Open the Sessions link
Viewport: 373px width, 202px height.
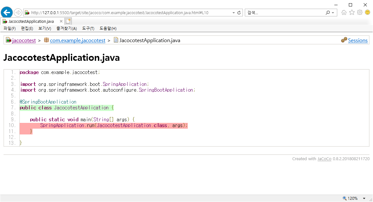358,41
